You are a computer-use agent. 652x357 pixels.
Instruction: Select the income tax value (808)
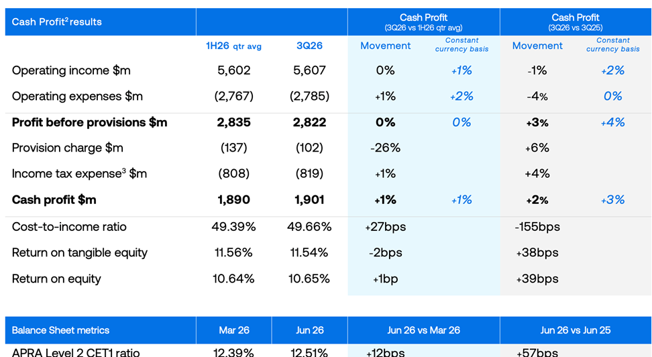pyautogui.click(x=233, y=174)
